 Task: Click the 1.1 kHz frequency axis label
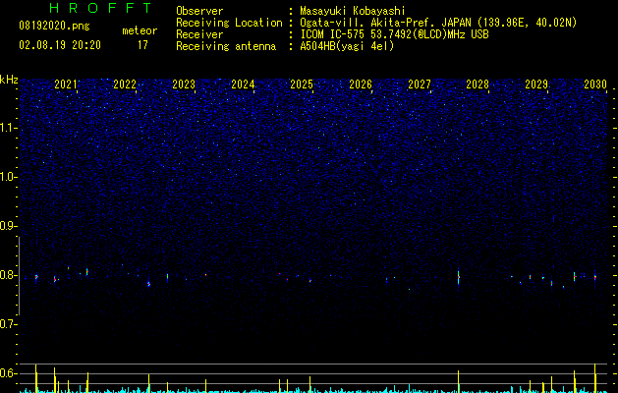(9, 128)
